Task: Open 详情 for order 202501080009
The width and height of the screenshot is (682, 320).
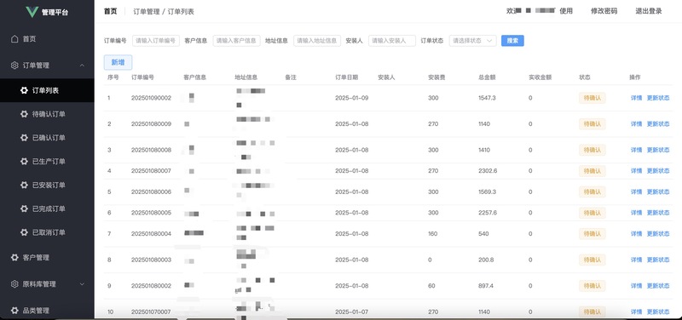Action: coord(636,123)
